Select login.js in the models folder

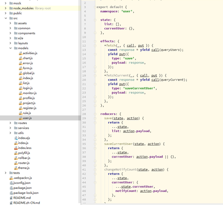[x=28, y=88]
